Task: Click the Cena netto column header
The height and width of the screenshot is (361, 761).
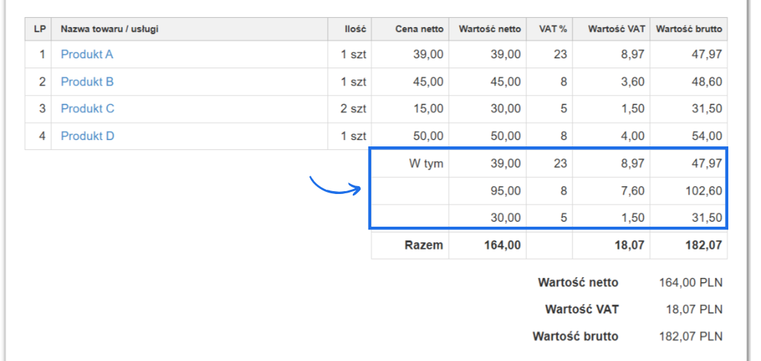Action: (419, 29)
